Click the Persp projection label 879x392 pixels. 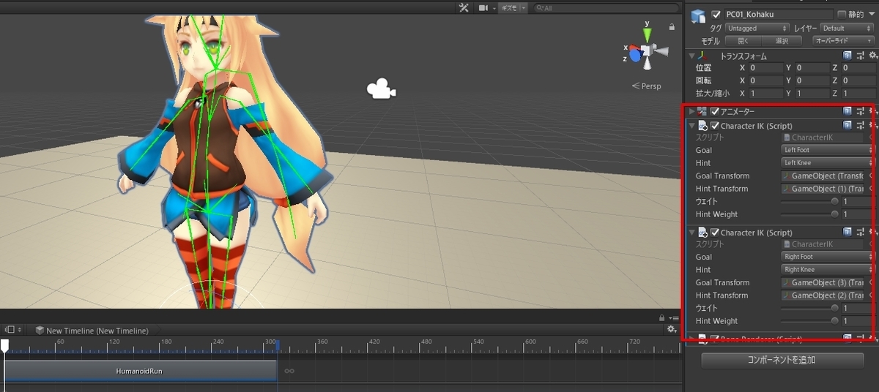coord(646,86)
